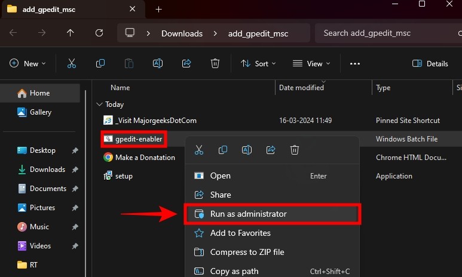Unpin Downloads from quick access
Screen dimensions: 462x277
coord(75,170)
